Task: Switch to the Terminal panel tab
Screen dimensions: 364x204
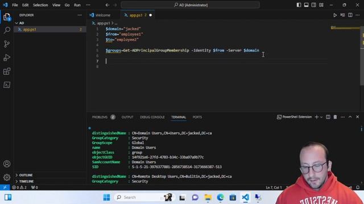Action: (x=179, y=117)
